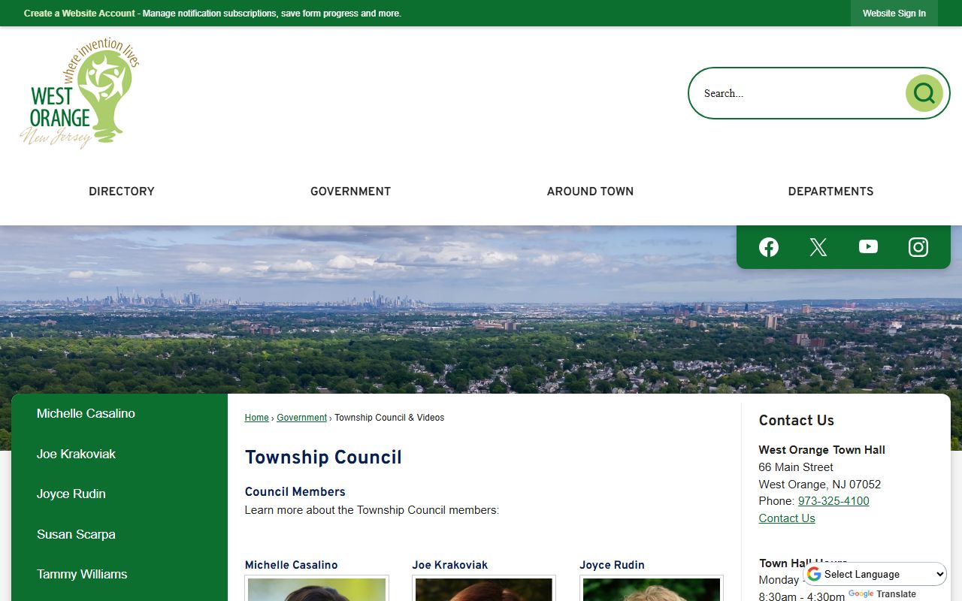
Task: Open the Instagram icon link
Action: tap(918, 247)
